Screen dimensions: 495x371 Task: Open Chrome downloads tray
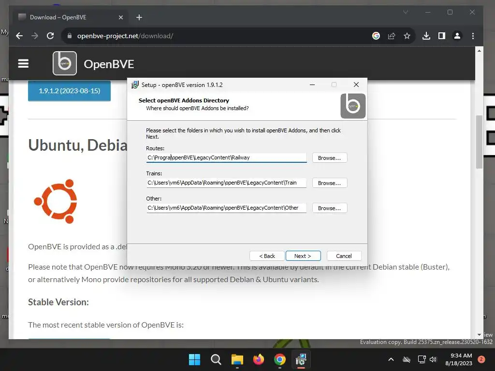point(426,36)
